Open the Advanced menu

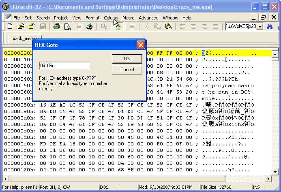click(148, 18)
